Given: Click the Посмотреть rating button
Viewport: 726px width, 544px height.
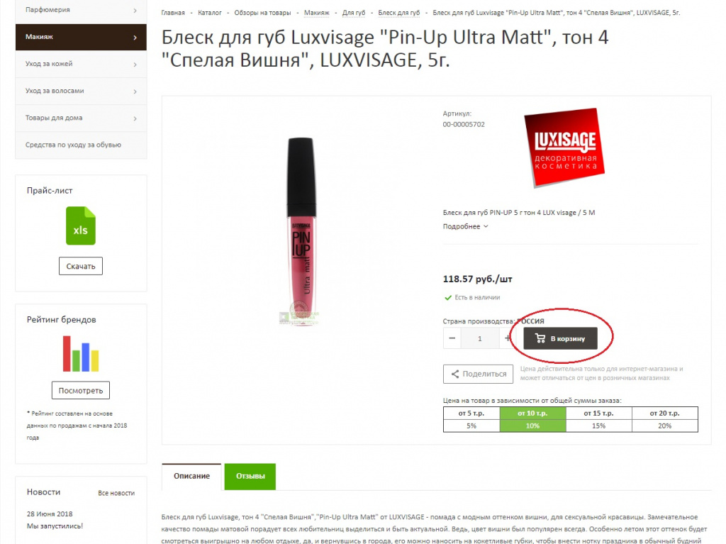Looking at the screenshot, I should coord(81,390).
